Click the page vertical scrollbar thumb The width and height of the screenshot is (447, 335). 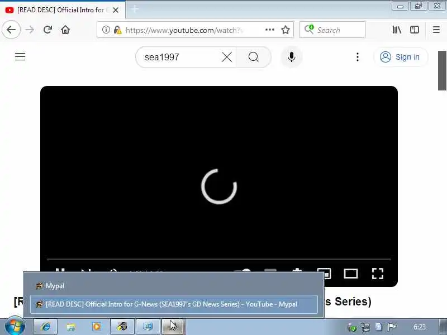click(x=443, y=71)
